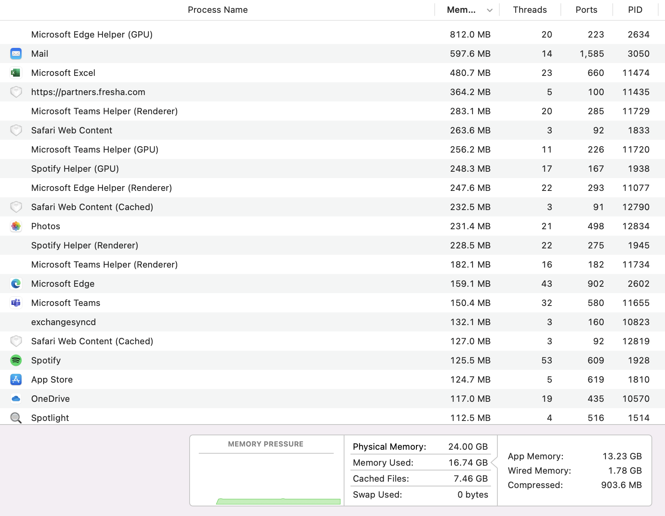This screenshot has width=665, height=516.
Task: Click the Physical Memory 24.00 GB value
Action: click(x=468, y=447)
